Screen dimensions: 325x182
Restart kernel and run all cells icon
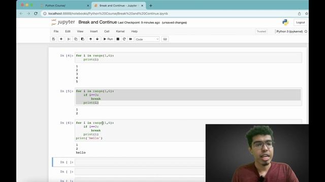click(x=131, y=39)
